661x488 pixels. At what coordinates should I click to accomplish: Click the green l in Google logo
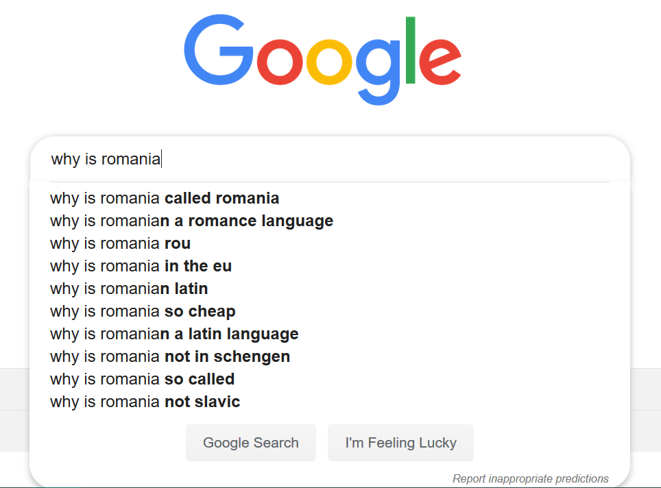pyautogui.click(x=411, y=49)
